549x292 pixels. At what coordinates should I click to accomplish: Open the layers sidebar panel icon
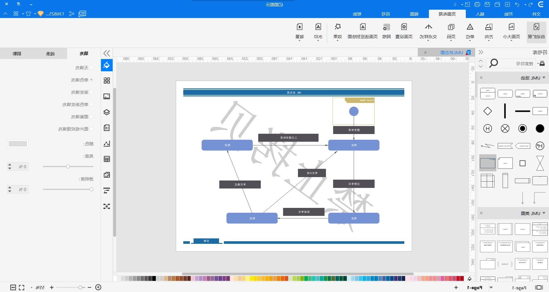107,112
